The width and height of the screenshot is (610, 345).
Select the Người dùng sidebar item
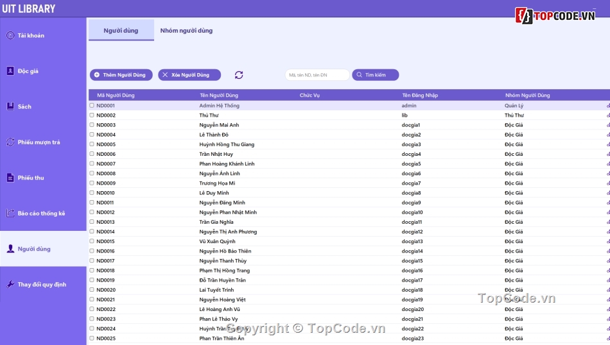click(34, 249)
